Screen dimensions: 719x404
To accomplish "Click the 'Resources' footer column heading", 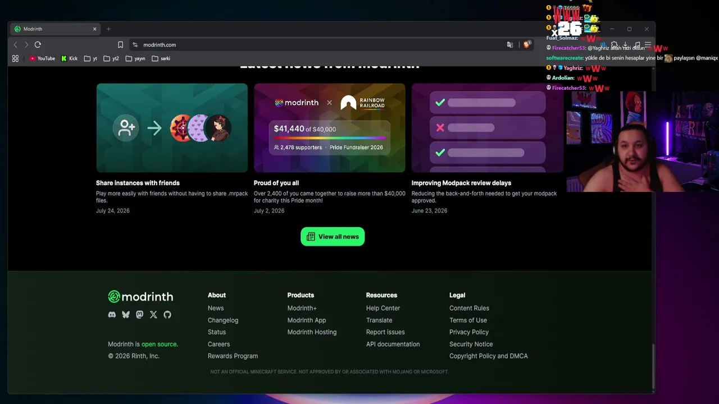I will pos(381,295).
